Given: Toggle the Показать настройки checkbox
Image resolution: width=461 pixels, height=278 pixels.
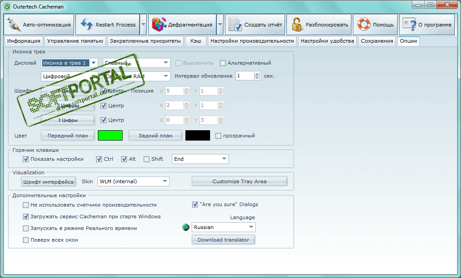Looking at the screenshot, I should click(26, 159).
